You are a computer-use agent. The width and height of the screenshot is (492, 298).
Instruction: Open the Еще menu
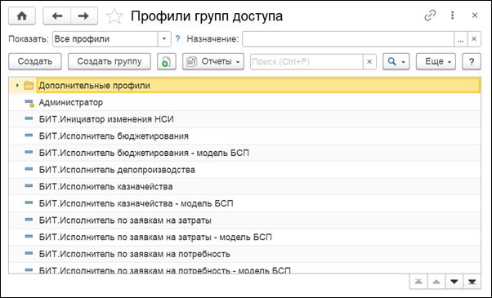(436, 61)
